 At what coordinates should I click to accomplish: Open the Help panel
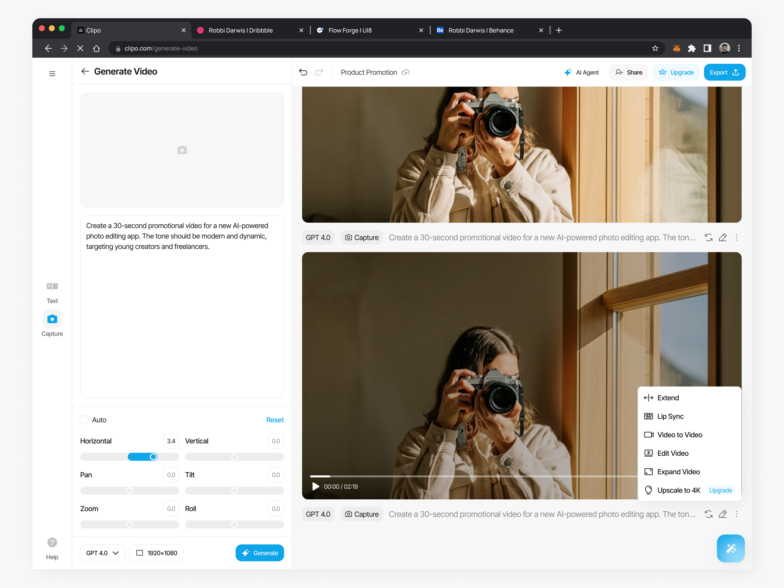(52, 542)
